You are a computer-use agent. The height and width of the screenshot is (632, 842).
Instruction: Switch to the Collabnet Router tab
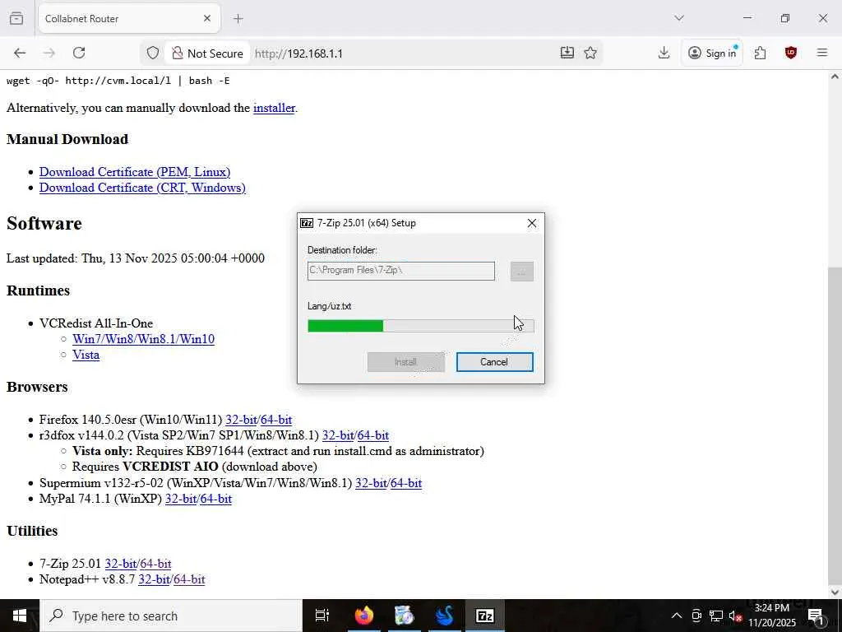[129, 18]
